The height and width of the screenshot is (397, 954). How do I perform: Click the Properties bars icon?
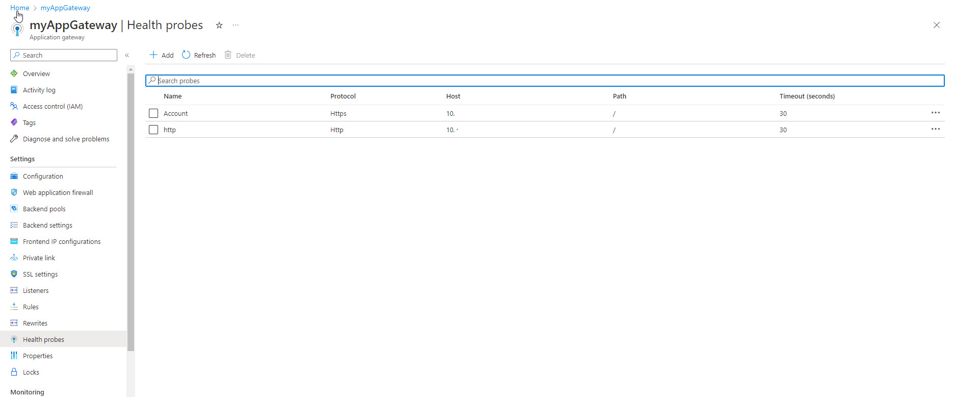(x=14, y=356)
